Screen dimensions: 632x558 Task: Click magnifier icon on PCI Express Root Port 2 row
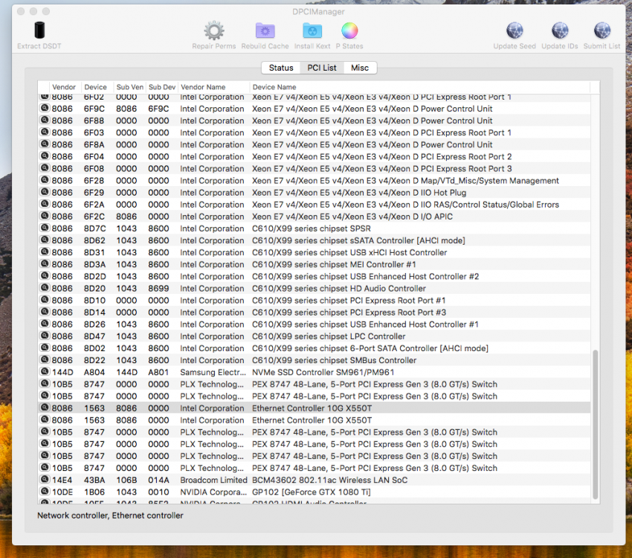45,155
